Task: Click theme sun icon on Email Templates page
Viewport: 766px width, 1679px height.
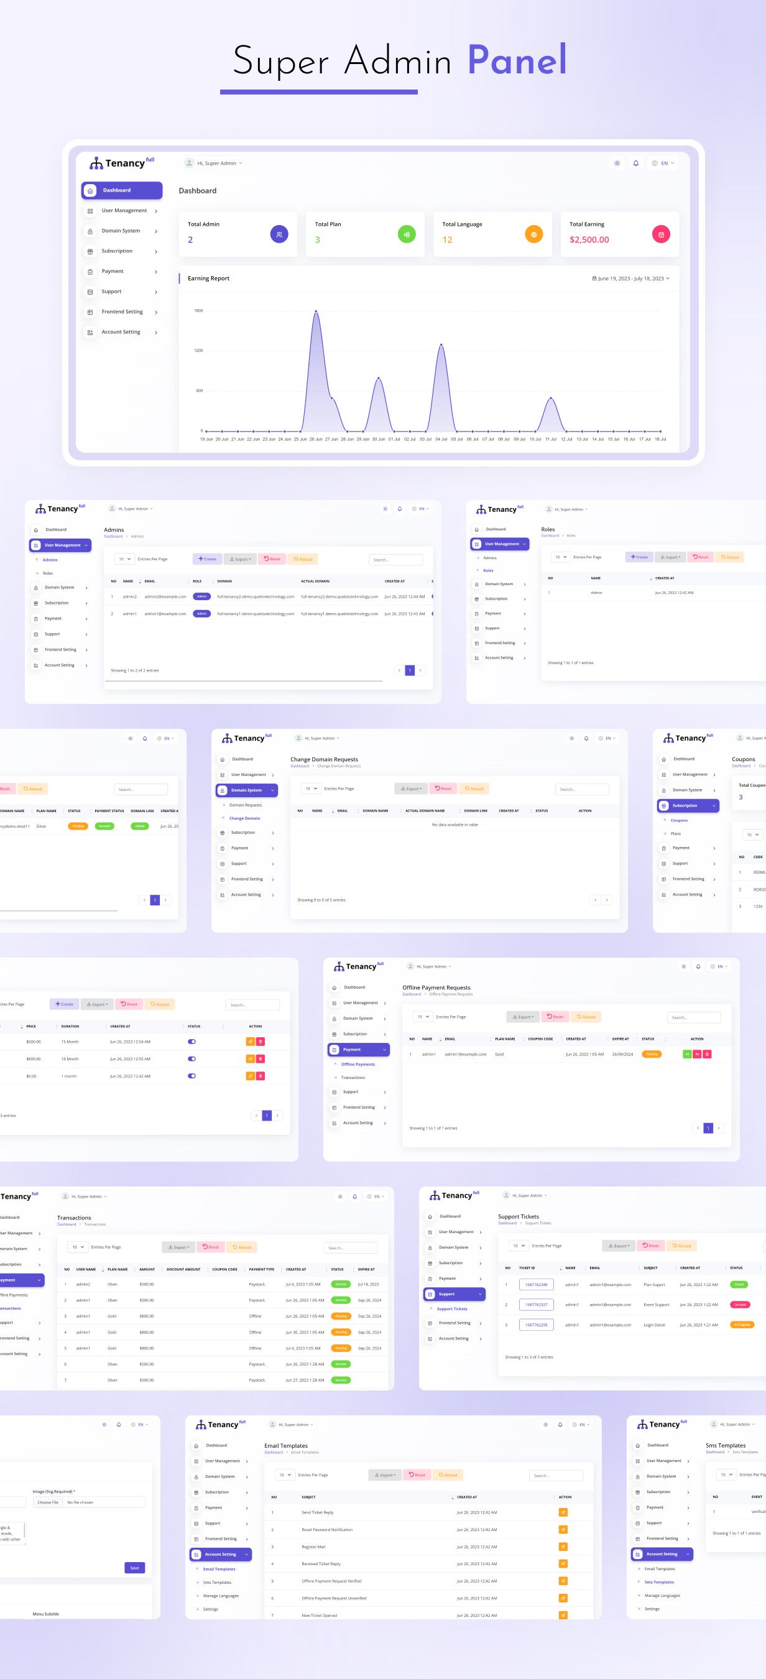Action: tap(546, 1424)
